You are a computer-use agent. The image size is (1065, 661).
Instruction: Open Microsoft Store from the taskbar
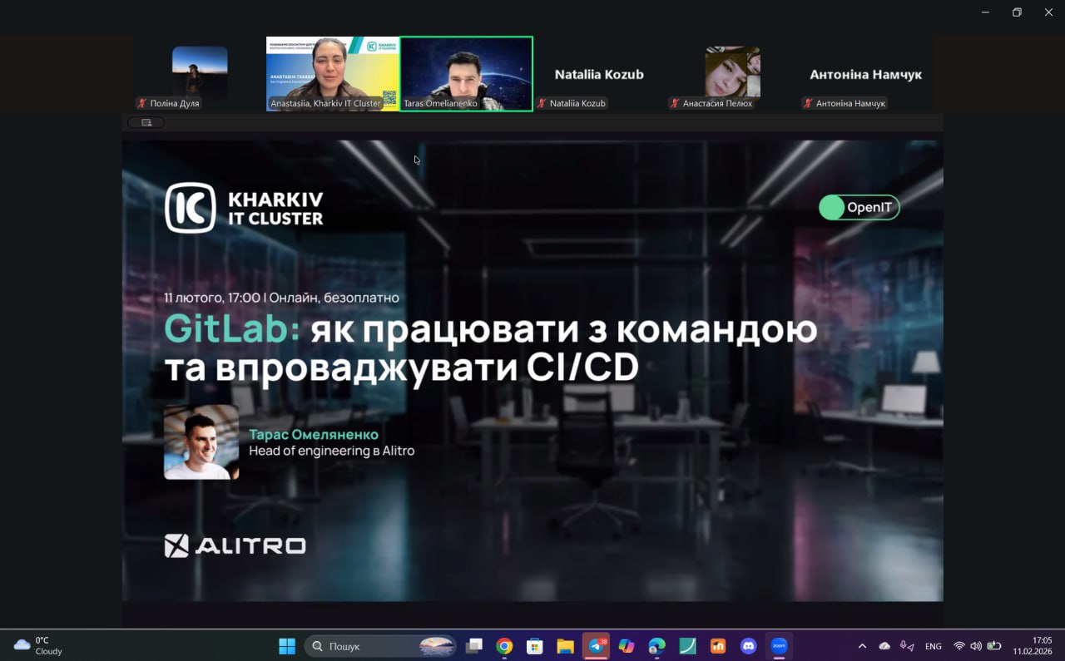tap(535, 646)
